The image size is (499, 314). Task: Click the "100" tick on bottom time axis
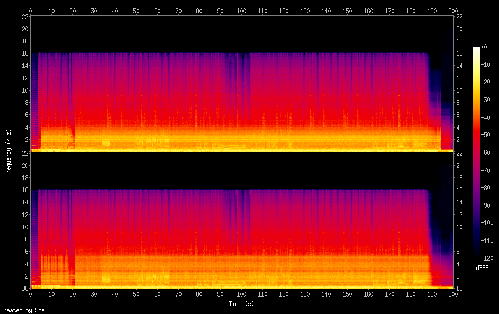pyautogui.click(x=241, y=294)
